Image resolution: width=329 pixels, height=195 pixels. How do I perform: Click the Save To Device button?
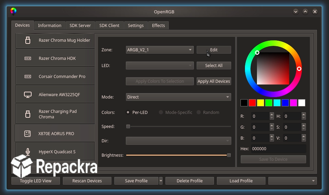[x=273, y=159]
